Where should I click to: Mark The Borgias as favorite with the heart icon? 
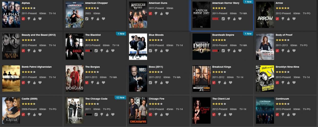tap(103, 83)
